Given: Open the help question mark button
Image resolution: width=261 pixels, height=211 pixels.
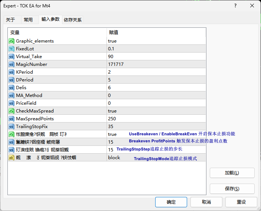Looking at the screenshot, I should [x=235, y=6].
